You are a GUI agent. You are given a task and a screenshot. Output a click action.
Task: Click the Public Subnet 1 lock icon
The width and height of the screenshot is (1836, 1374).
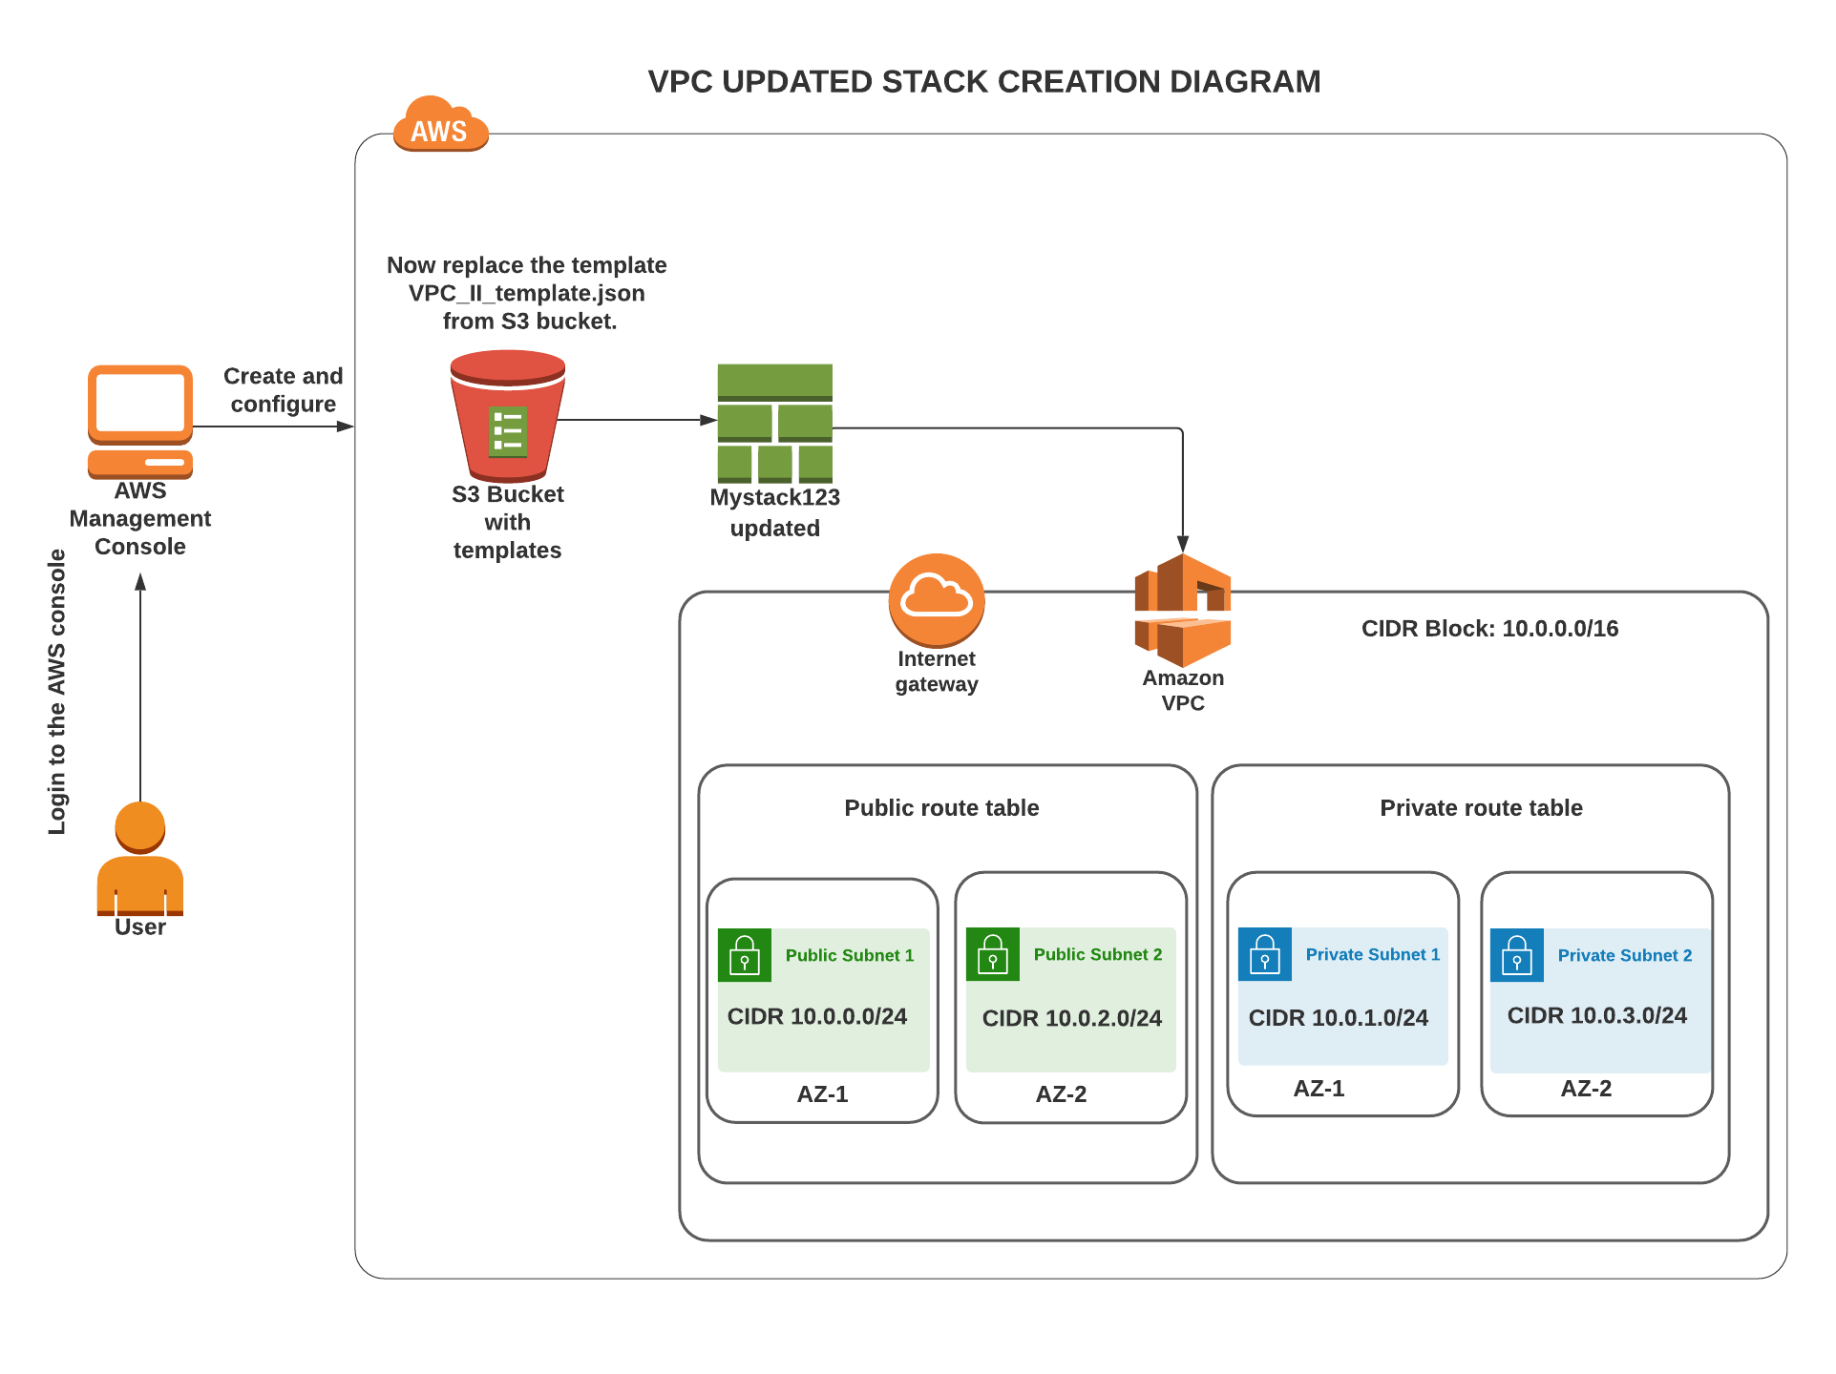[x=744, y=955]
